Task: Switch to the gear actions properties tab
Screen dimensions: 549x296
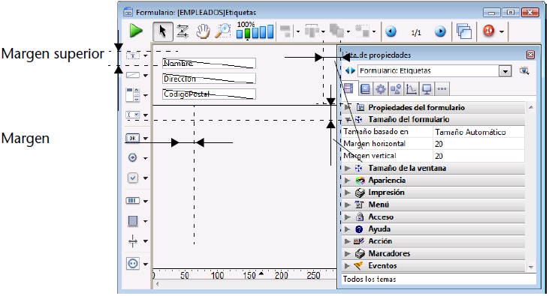Action: 381,89
